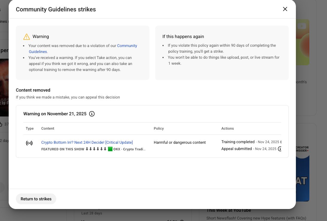
Task: Click the Training completed action text
Action: [x=238, y=142]
